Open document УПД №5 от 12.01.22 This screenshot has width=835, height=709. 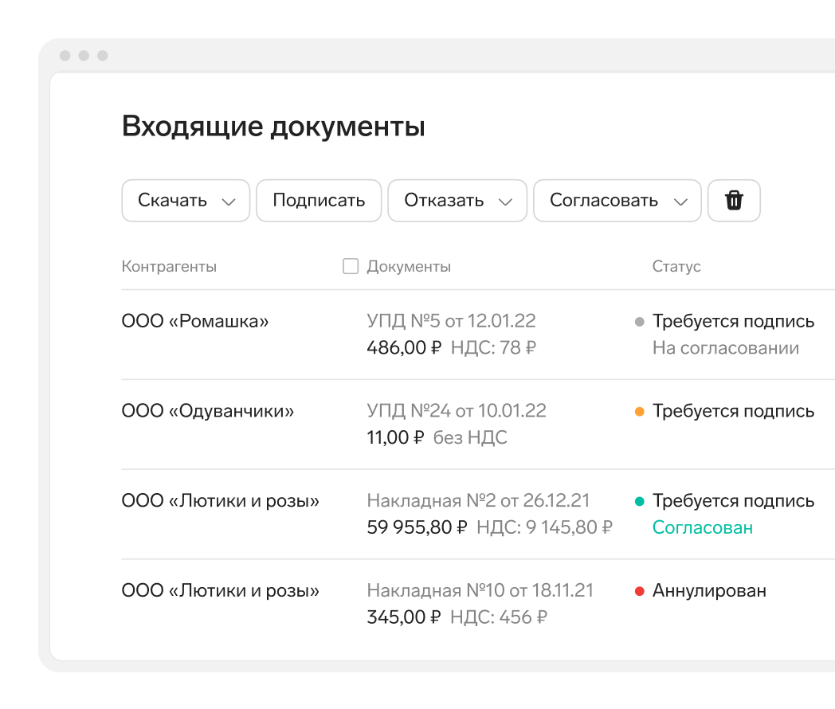[451, 320]
